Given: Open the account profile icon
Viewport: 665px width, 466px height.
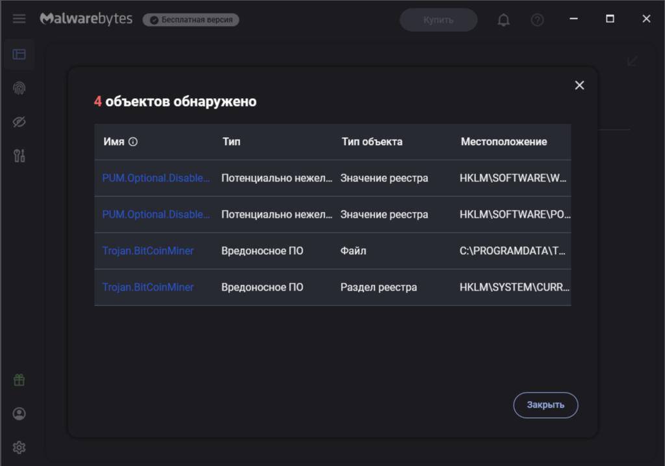Looking at the screenshot, I should tap(19, 413).
